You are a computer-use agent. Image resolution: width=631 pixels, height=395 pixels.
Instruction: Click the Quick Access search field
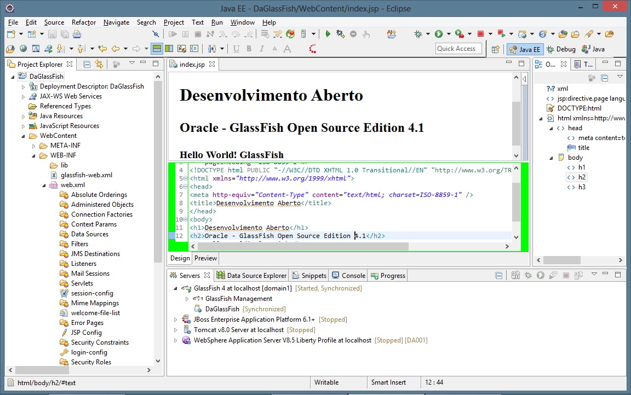click(458, 49)
